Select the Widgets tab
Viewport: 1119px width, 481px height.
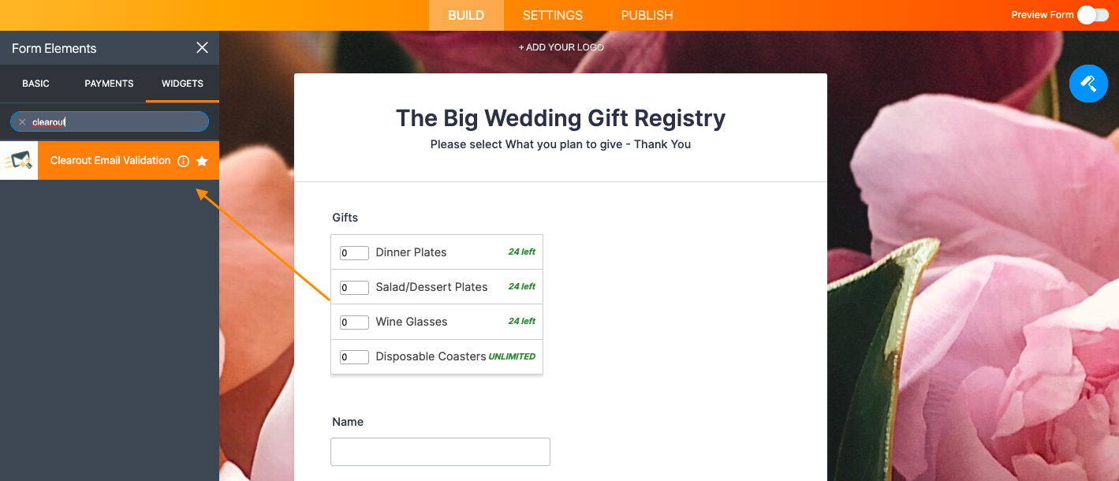(x=182, y=84)
